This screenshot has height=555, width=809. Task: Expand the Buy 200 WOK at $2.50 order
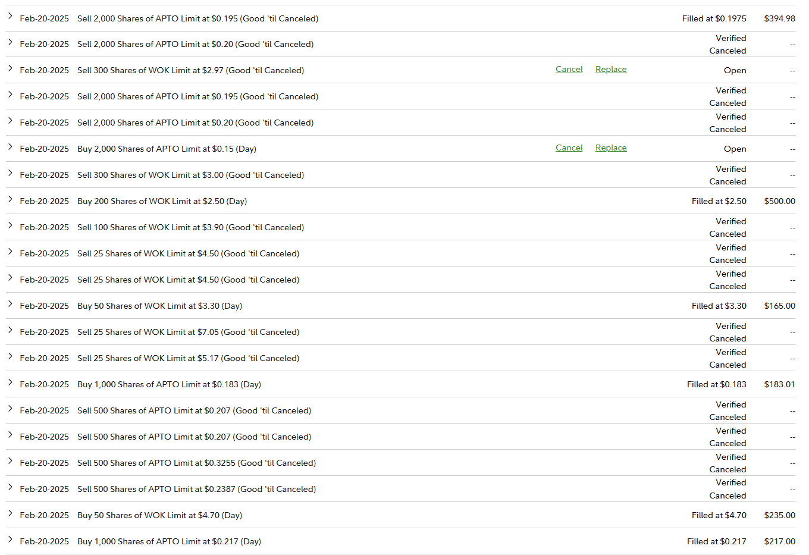pyautogui.click(x=10, y=199)
